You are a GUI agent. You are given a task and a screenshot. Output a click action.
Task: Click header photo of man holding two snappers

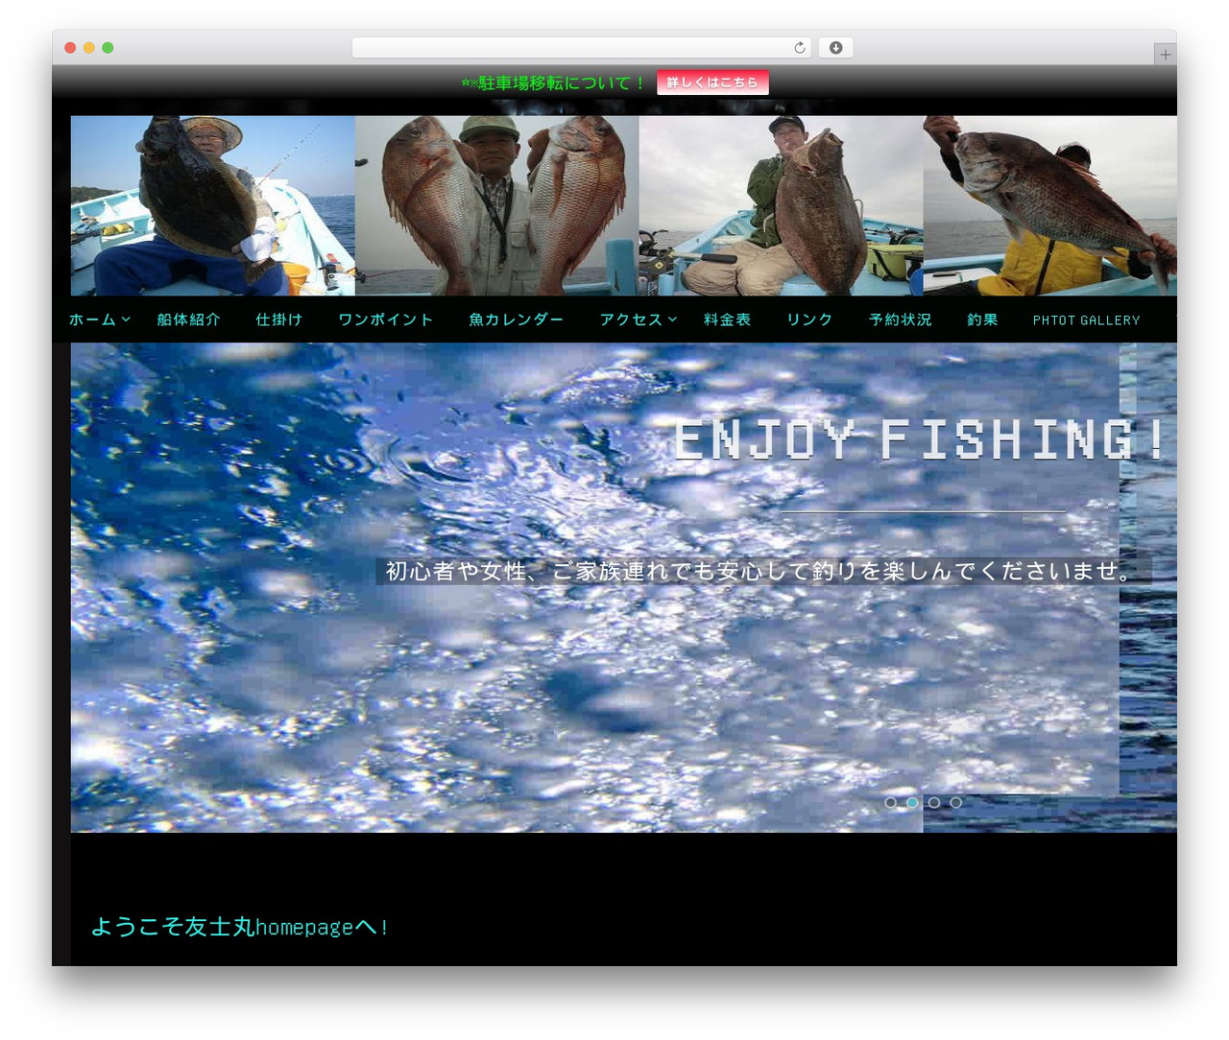coord(497,205)
